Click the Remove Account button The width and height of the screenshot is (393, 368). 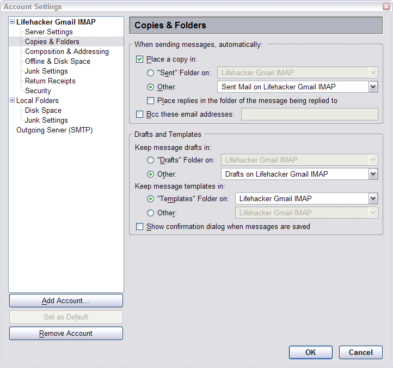[66, 333]
